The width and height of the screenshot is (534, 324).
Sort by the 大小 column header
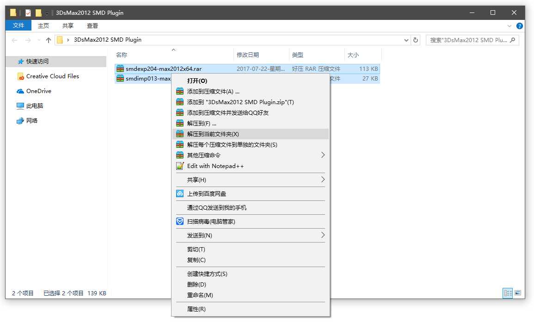363,55
